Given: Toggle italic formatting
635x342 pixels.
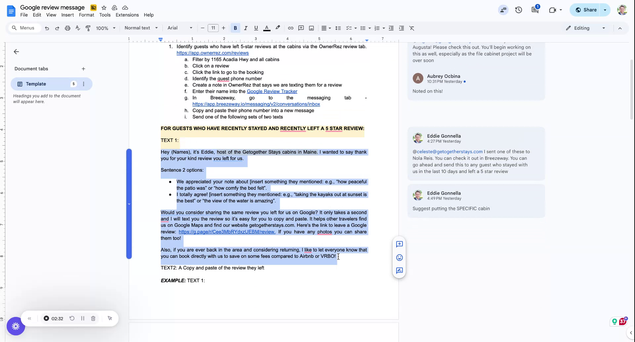Looking at the screenshot, I should pyautogui.click(x=246, y=28).
